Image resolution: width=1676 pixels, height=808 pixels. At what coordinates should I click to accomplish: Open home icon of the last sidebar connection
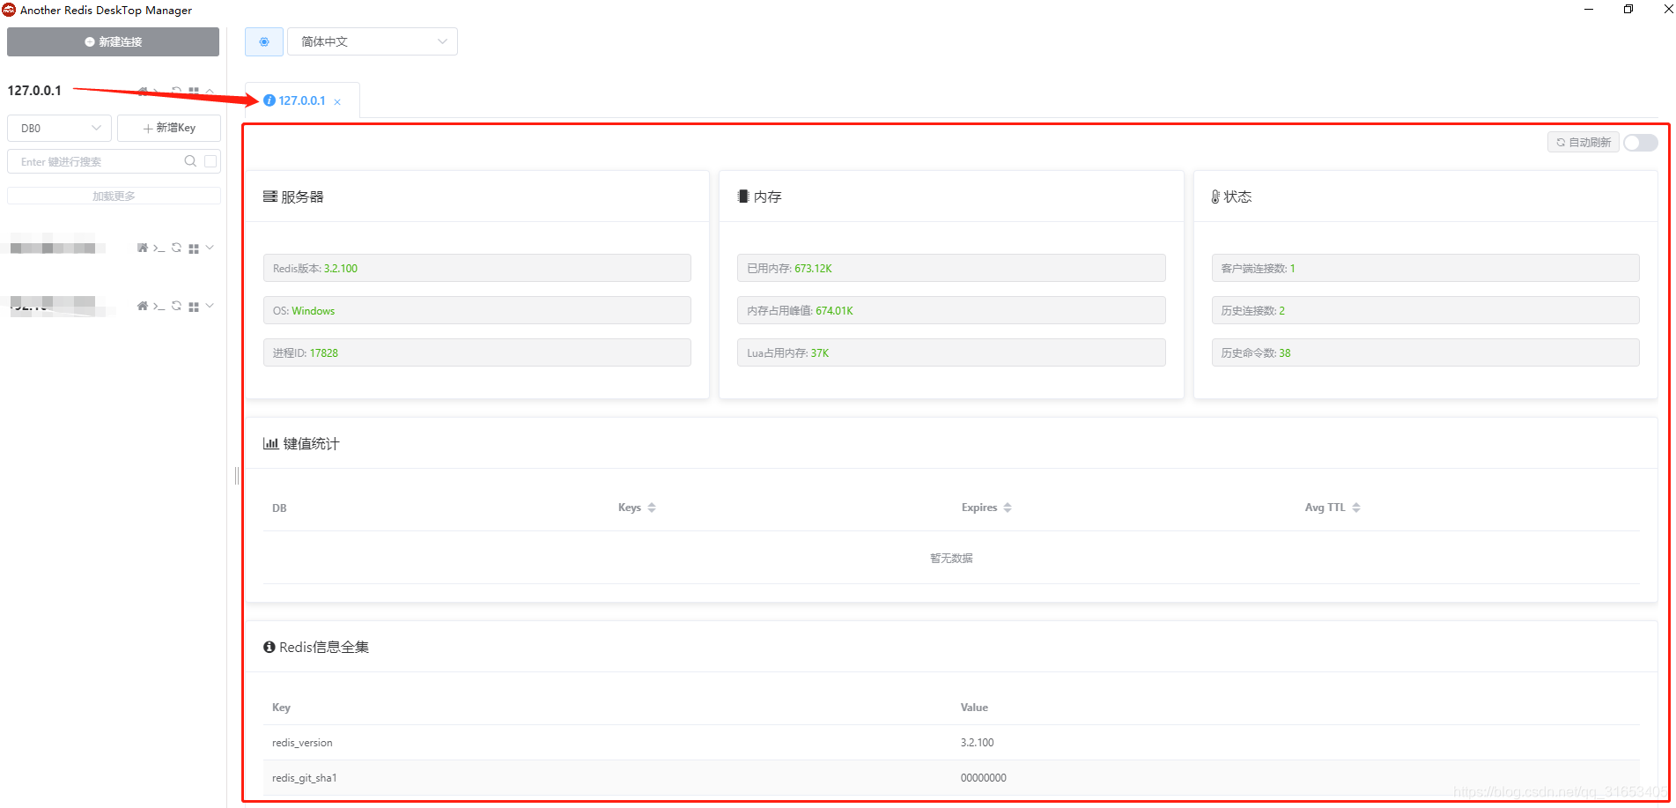pyautogui.click(x=143, y=306)
